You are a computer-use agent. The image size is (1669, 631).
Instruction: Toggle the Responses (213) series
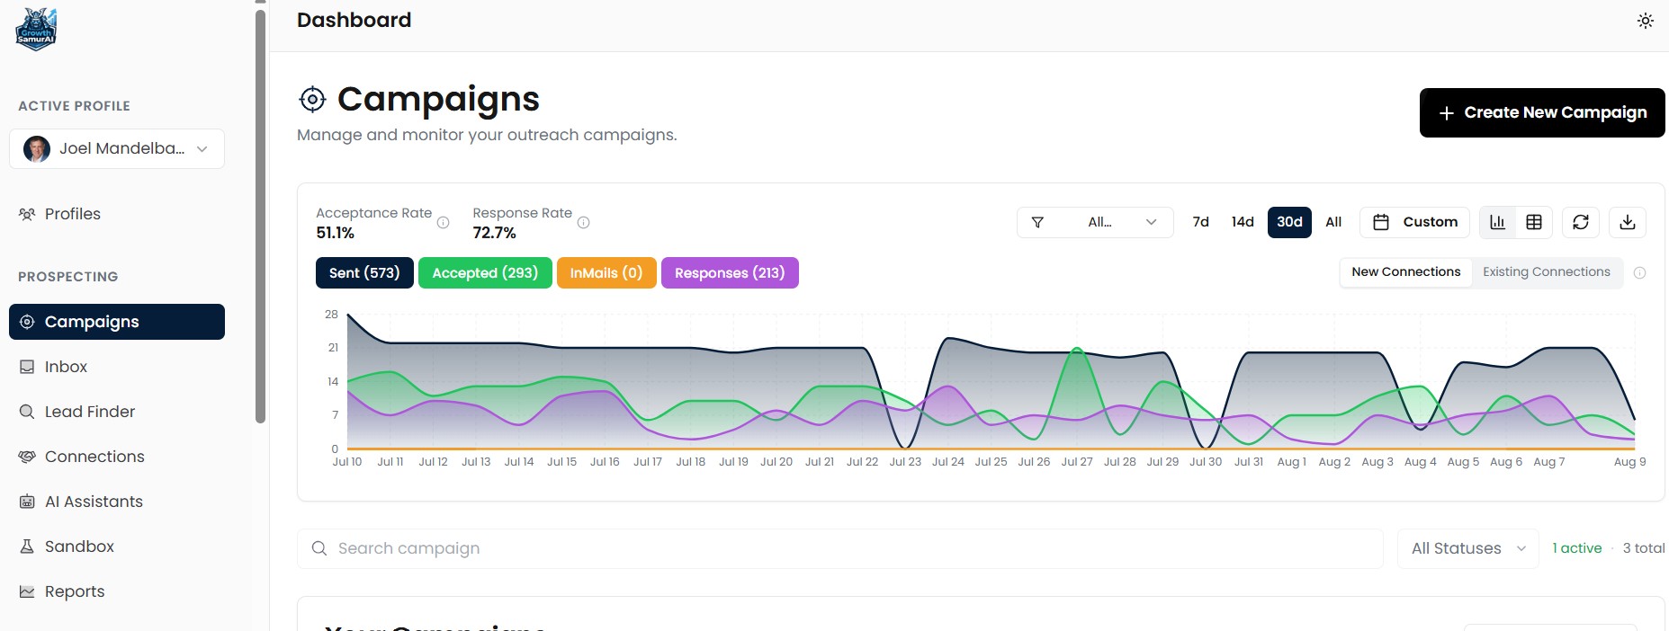pos(730,273)
